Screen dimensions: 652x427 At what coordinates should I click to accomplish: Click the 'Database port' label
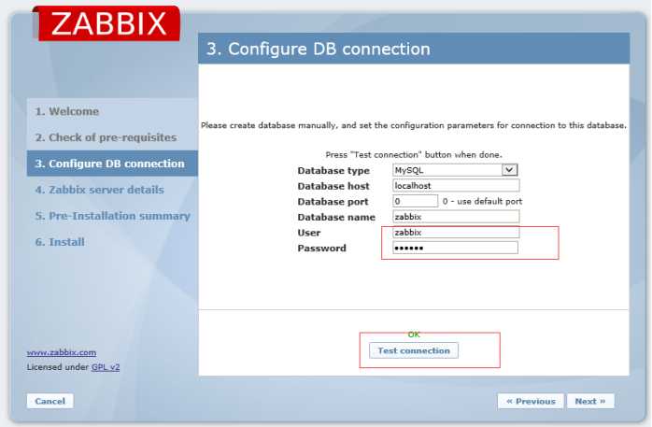coord(333,202)
